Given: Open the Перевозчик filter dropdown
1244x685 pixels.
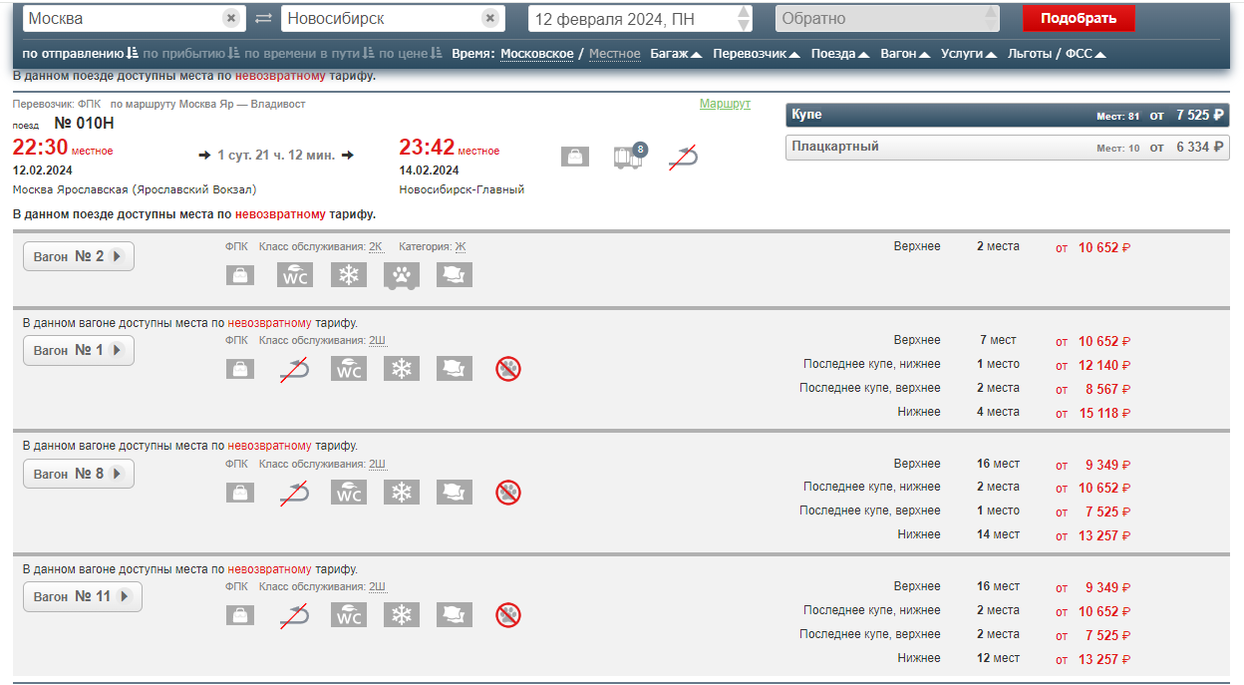Looking at the screenshot, I should click(x=756, y=54).
